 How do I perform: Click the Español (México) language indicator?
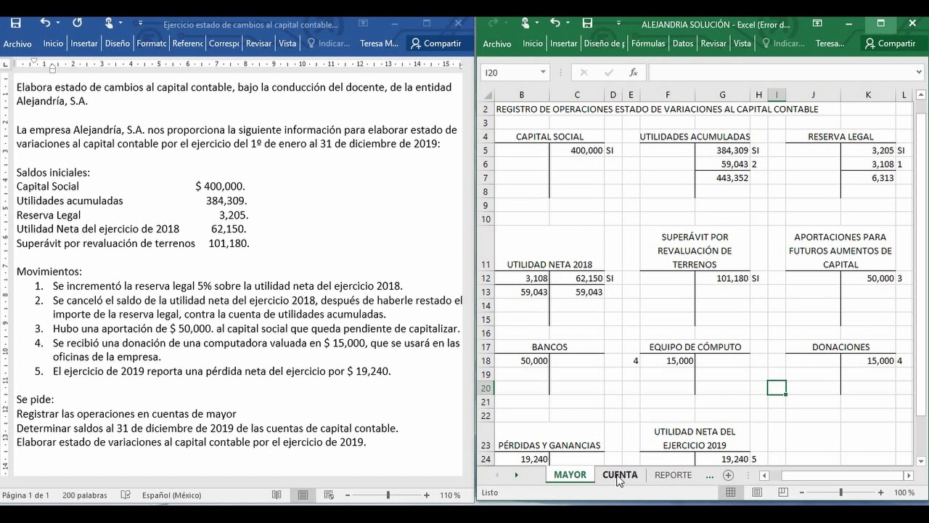[x=172, y=495]
